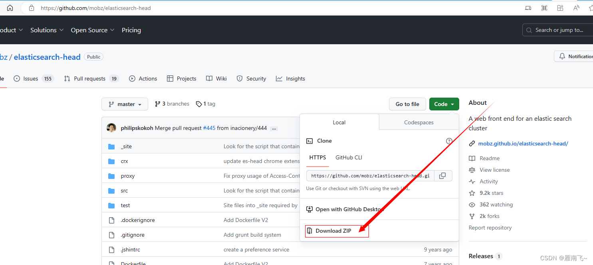Click the Go to file button
The height and width of the screenshot is (265, 593).
pos(407,104)
